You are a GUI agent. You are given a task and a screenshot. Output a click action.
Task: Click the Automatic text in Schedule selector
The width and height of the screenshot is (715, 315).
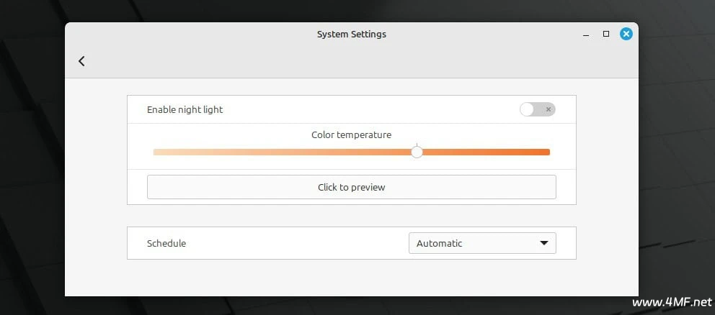coord(439,243)
